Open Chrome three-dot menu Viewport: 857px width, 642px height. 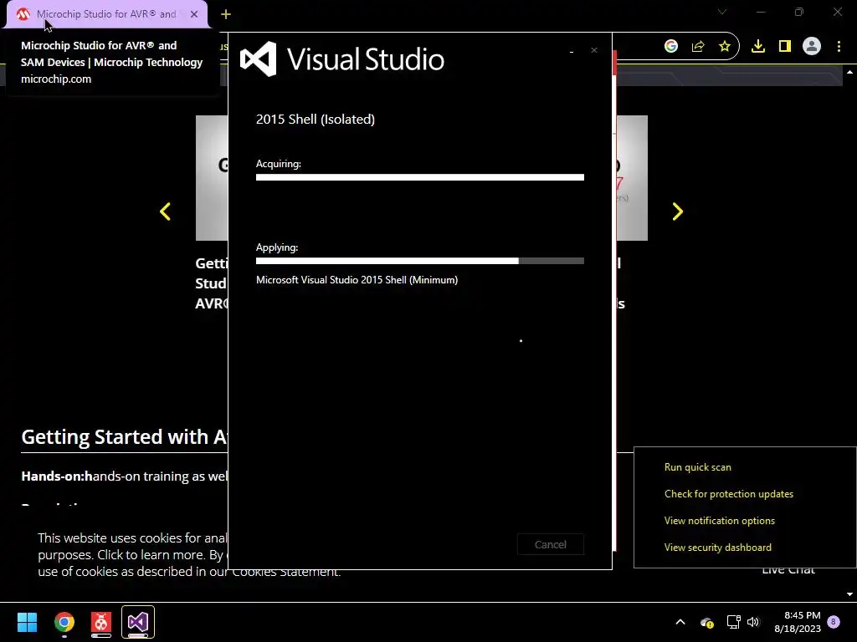839,47
